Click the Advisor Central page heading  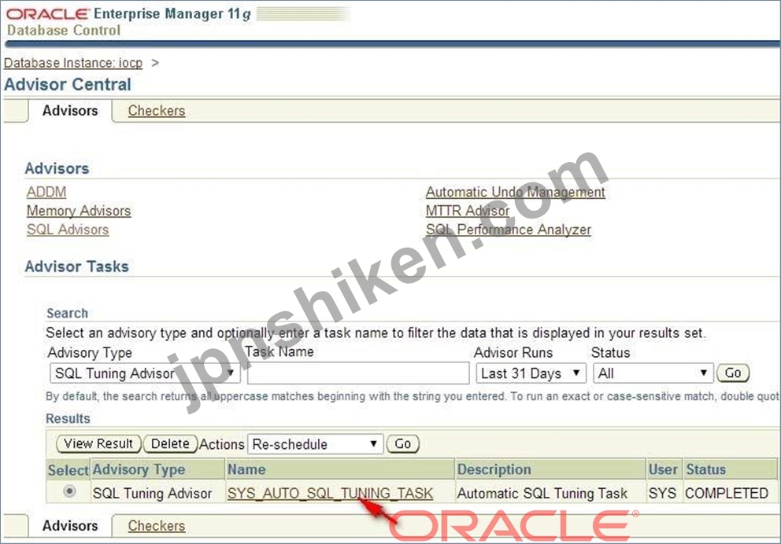(68, 85)
